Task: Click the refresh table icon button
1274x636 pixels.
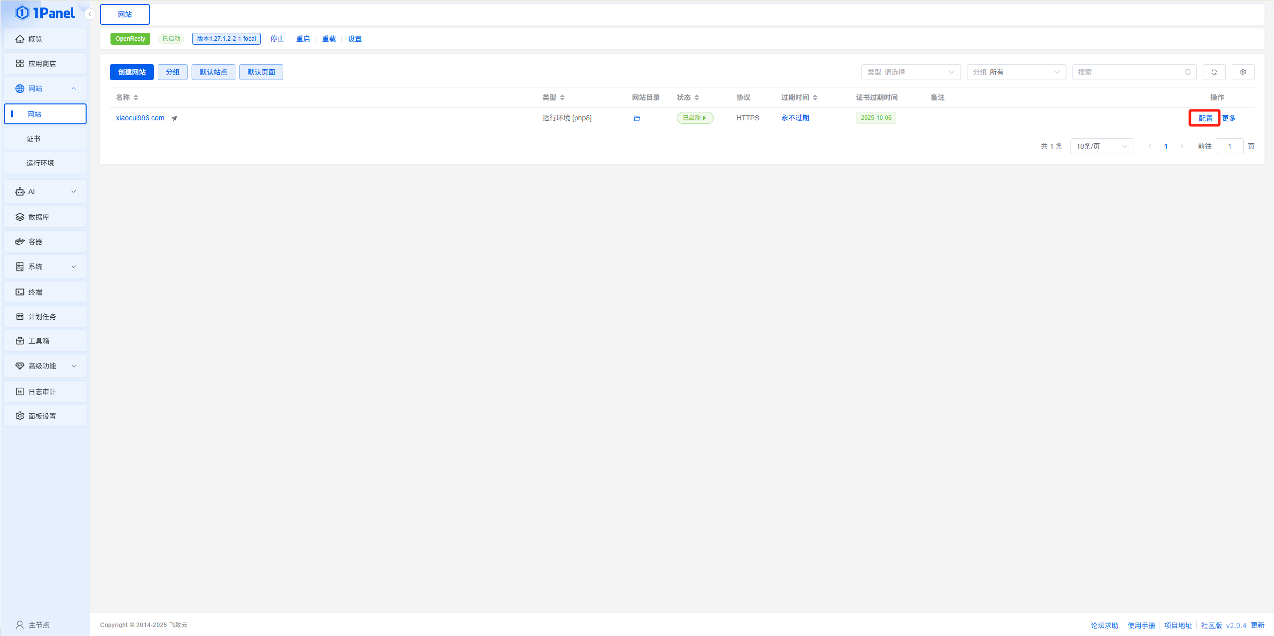Action: point(1214,72)
